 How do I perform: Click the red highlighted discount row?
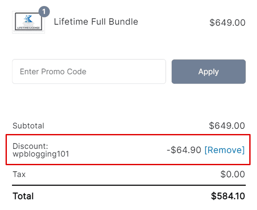(x=128, y=149)
